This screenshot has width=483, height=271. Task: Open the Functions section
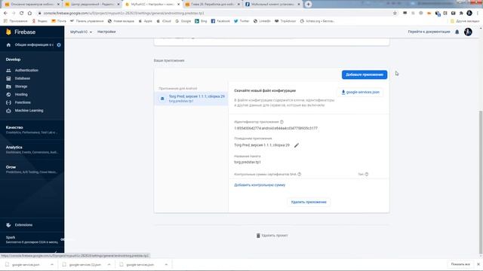click(23, 102)
